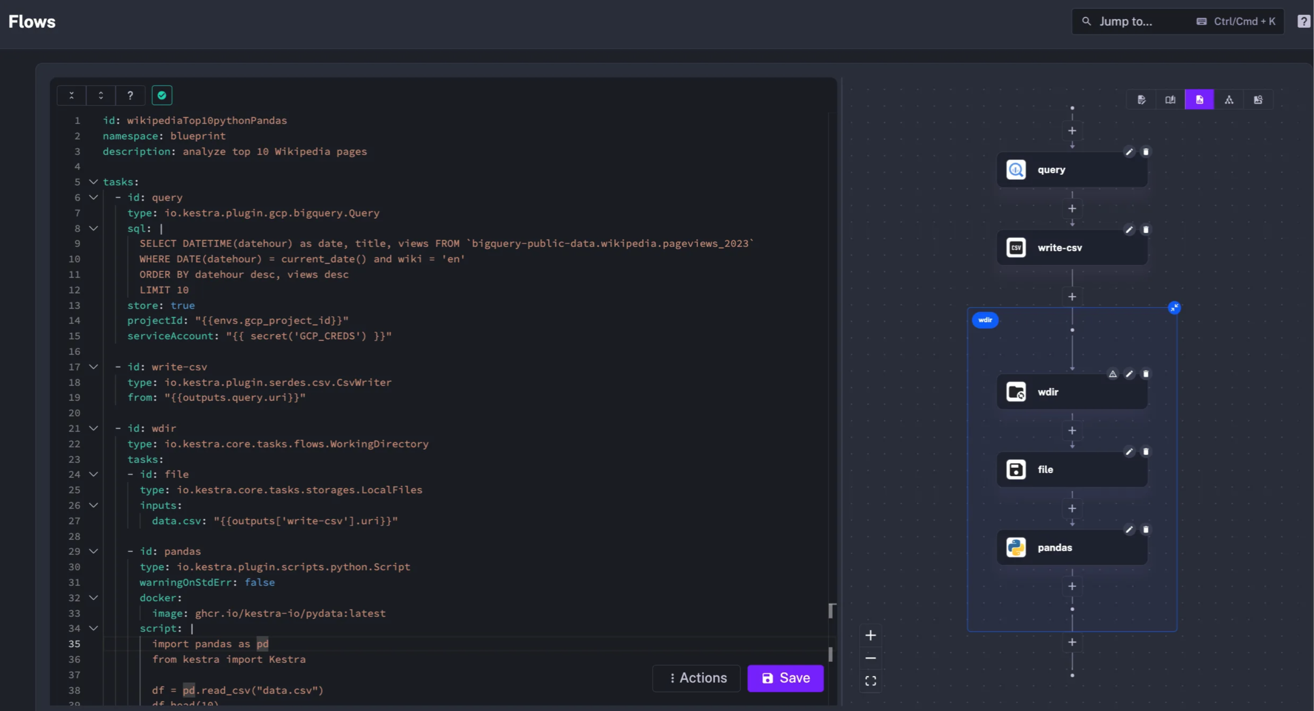Screen dimensions: 1314x711
Task: Delete the write-csv task via trash icon
Action: pyautogui.click(x=1146, y=229)
